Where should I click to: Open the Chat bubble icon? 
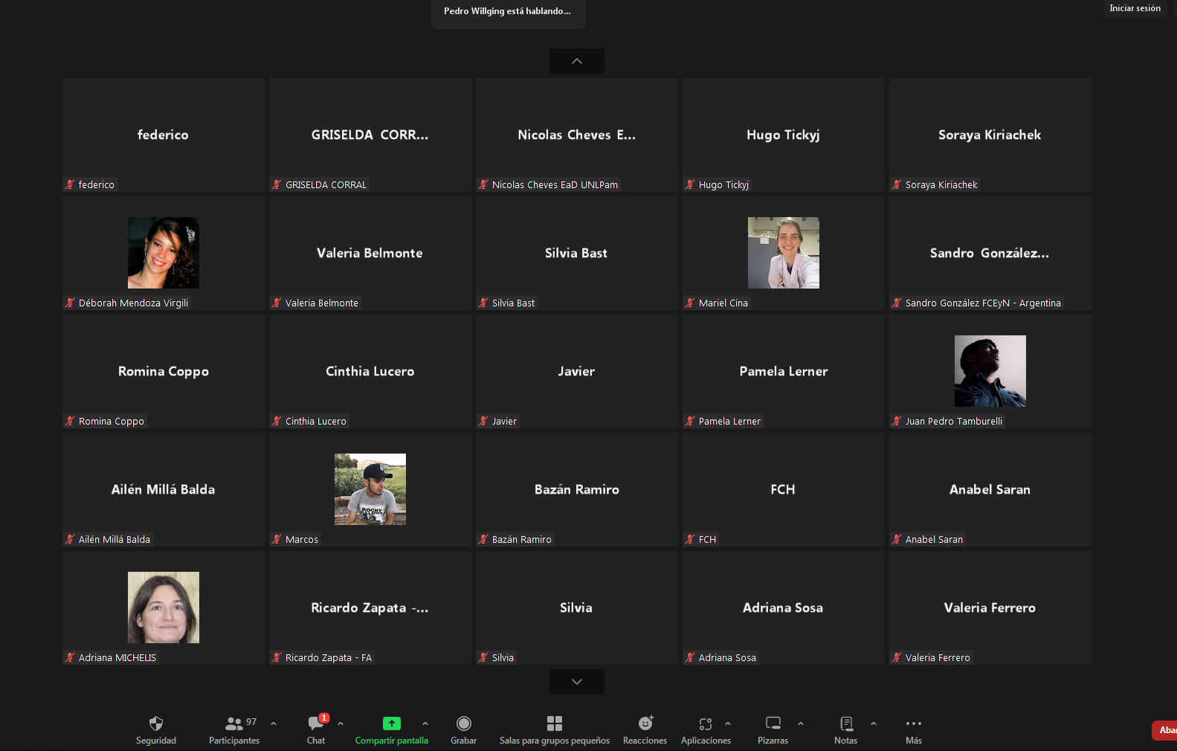tap(316, 723)
